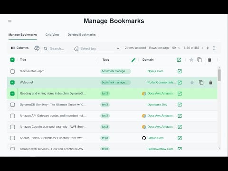Open external link for API Gateway quotas row

(180, 116)
